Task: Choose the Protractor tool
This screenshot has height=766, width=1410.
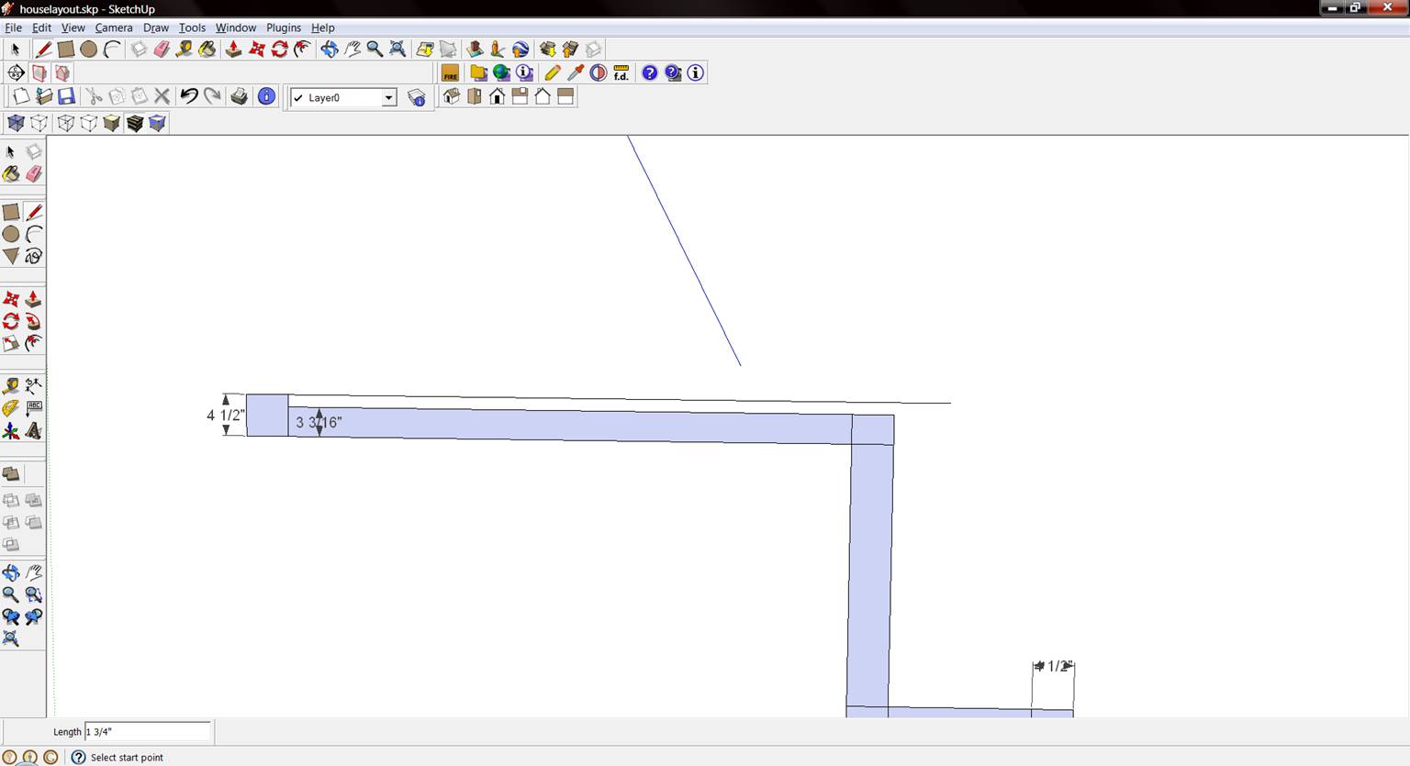Action: click(x=11, y=408)
